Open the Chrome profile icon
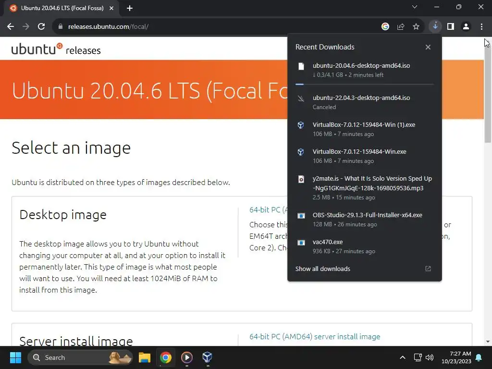The height and width of the screenshot is (369, 492). coord(466,27)
